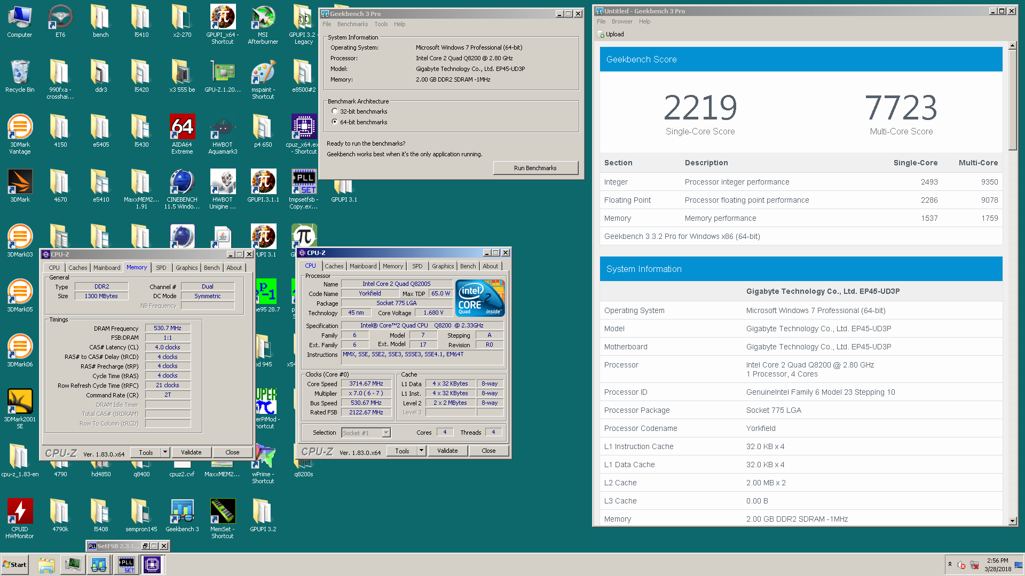Expand the Socket #1 selection dropdown
Image resolution: width=1025 pixels, height=576 pixels.
[387, 433]
